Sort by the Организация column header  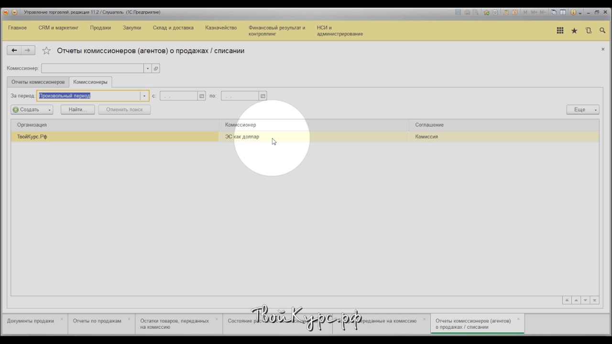coord(115,125)
